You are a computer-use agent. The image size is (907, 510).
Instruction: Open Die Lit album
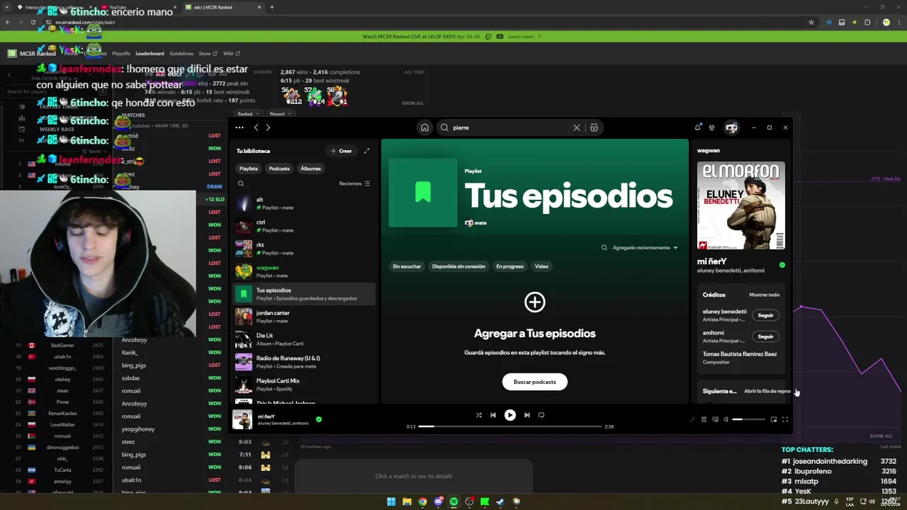tap(305, 339)
